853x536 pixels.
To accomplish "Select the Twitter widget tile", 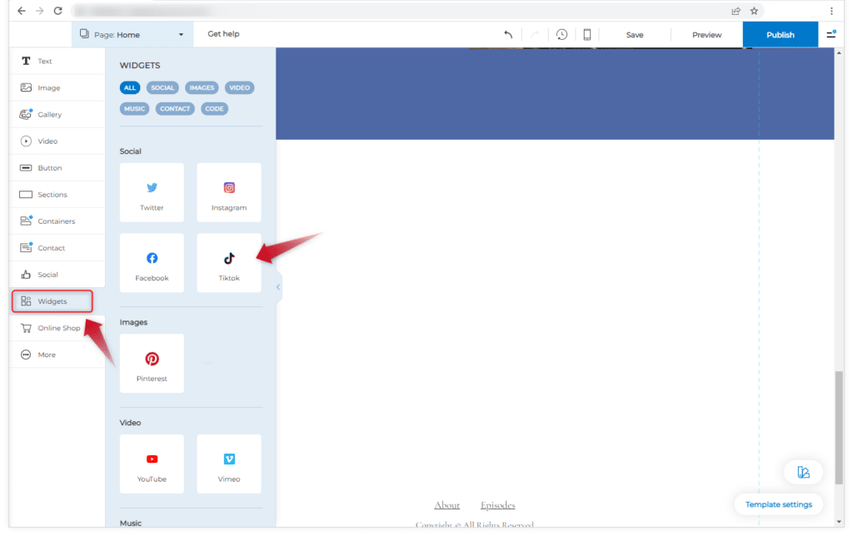I will tap(152, 193).
